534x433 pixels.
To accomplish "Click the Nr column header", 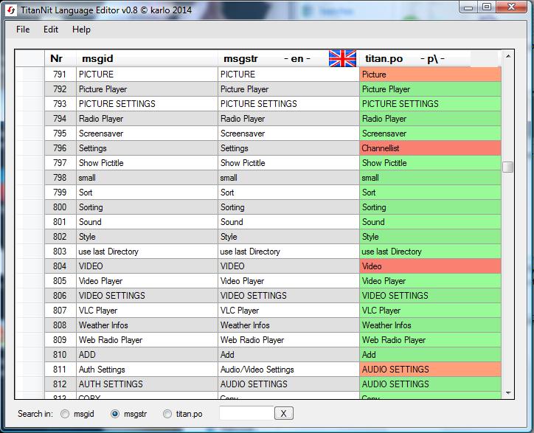I will pyautogui.click(x=57, y=58).
